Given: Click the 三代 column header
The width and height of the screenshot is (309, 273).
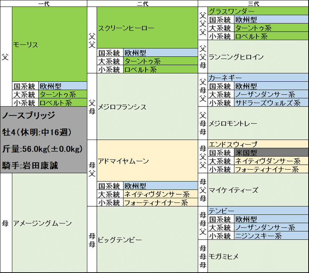Looking at the screenshot, I should (x=253, y=3).
